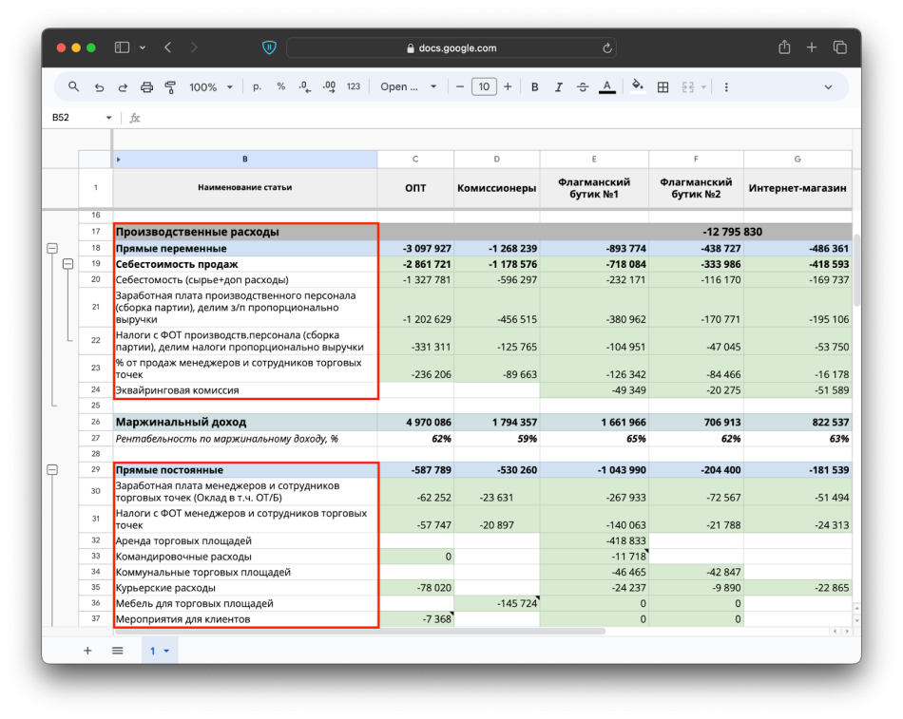This screenshot has height=719, width=903.
Task: Open the all sheets list
Action: point(117,651)
